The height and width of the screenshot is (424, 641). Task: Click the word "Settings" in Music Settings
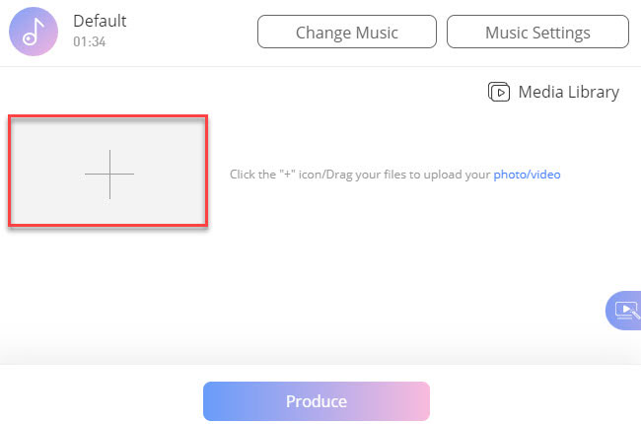tap(561, 32)
